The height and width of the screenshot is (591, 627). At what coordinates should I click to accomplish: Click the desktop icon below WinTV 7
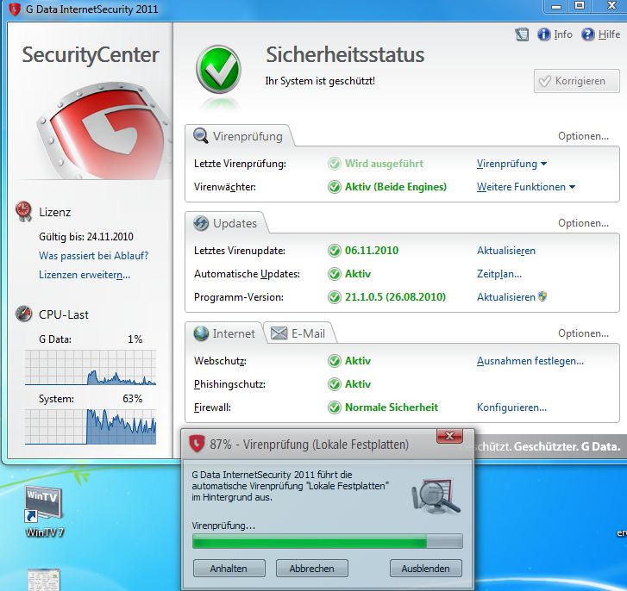[44, 580]
